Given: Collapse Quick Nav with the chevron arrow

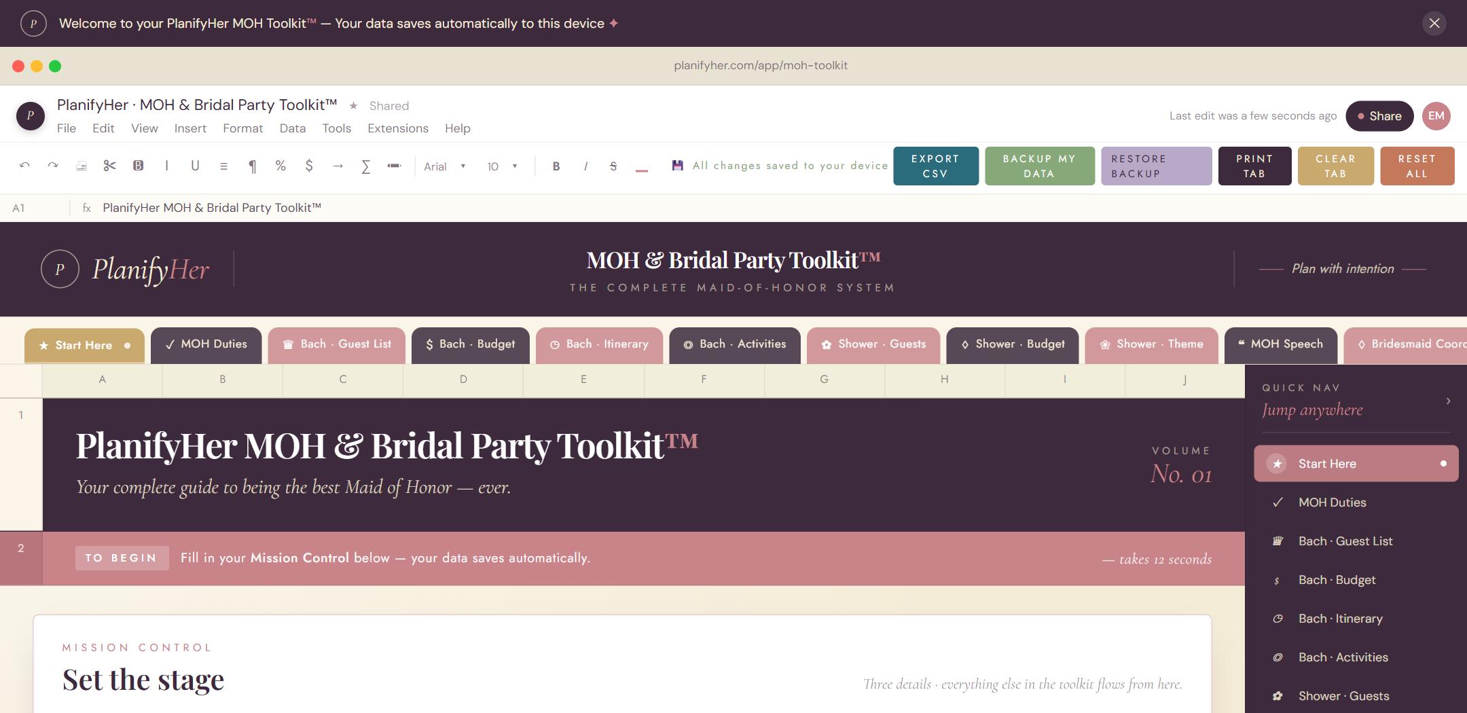Looking at the screenshot, I should point(1448,401).
